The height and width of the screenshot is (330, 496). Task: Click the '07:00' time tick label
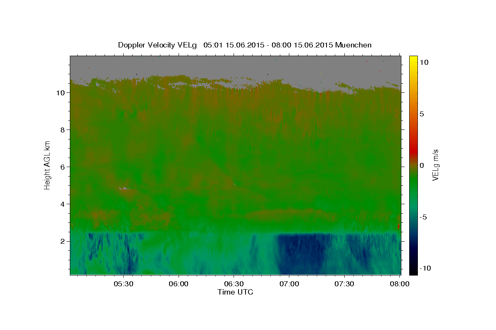[289, 284]
